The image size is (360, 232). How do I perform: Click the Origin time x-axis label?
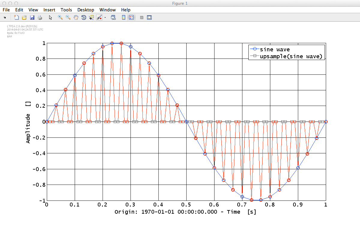click(x=185, y=212)
